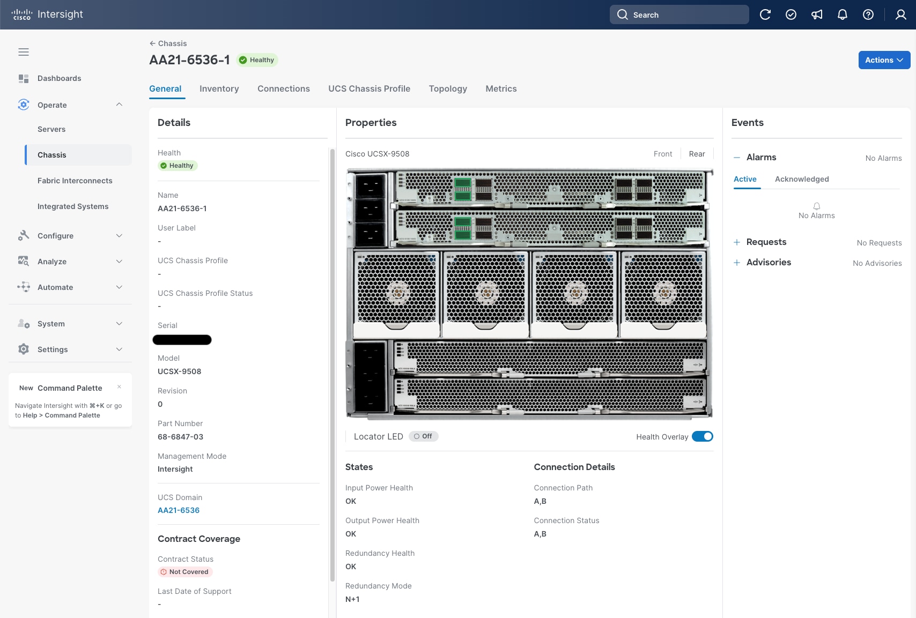Disable the Health Overlay switch

pyautogui.click(x=703, y=436)
